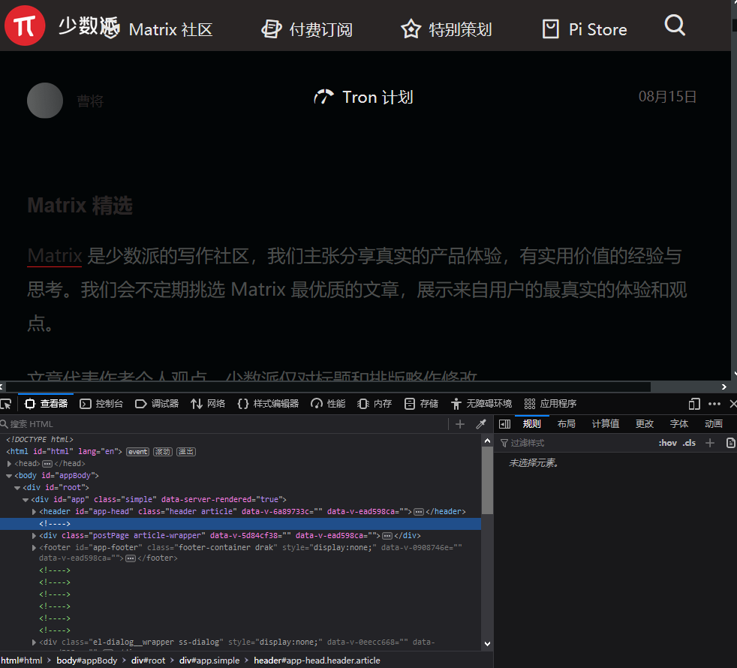
Task: Activate the element picker icon in devtools
Action: (x=6, y=404)
